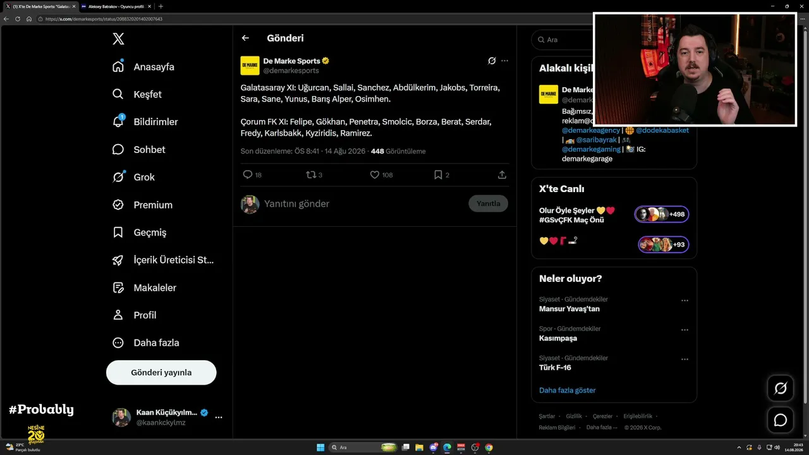Open Microsoft Edge from the taskbar
809x455 pixels.
click(x=447, y=447)
